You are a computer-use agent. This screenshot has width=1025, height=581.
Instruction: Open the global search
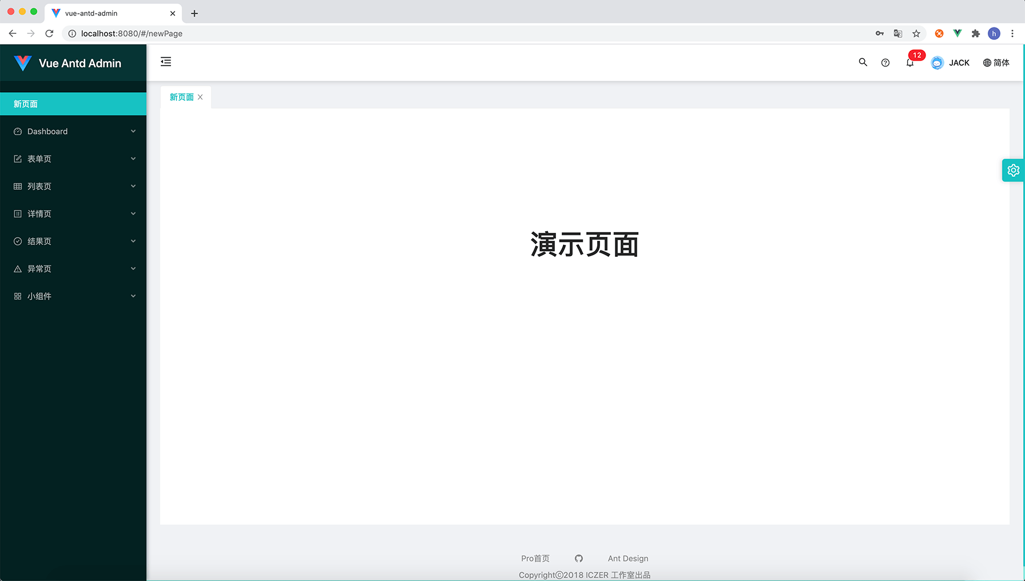(863, 62)
